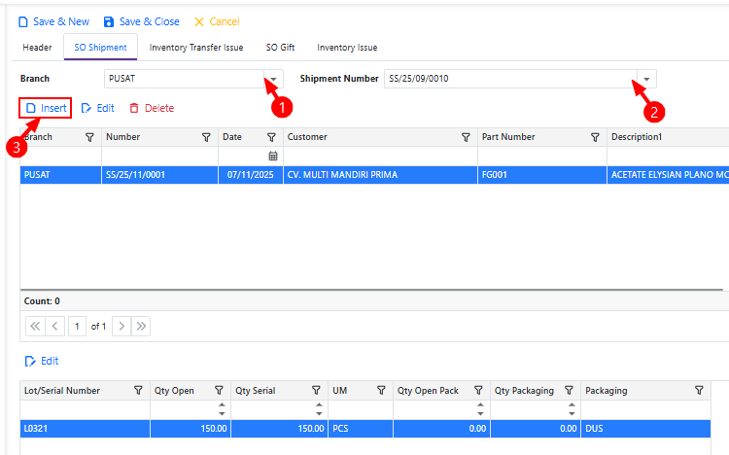Adjust the Qty Open Pack filter spinner

click(480, 409)
